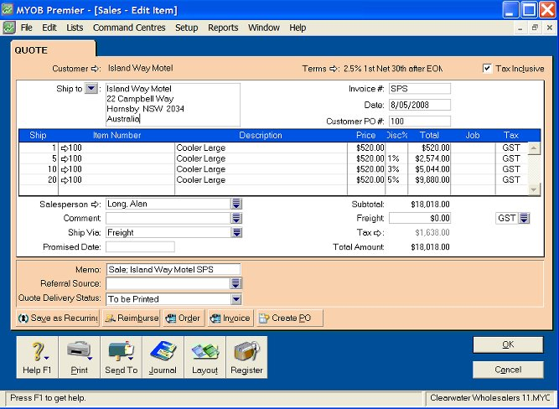The height and width of the screenshot is (409, 559).
Task: Click the Promised Date field
Action: pos(140,246)
